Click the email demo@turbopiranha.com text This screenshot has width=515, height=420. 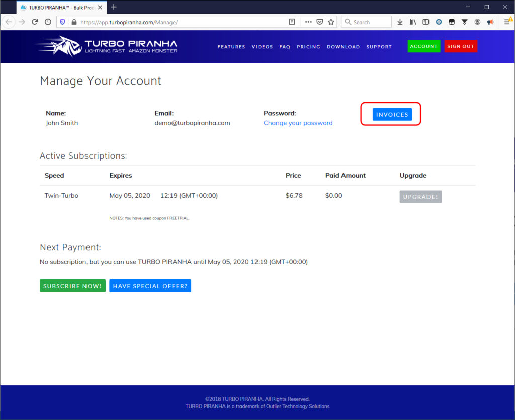click(192, 123)
